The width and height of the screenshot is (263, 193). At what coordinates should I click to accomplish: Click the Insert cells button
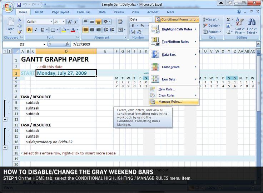[211, 19]
